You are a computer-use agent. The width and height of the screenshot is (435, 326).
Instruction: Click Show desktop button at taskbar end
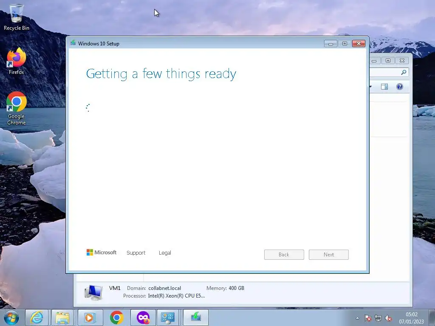[432, 318]
